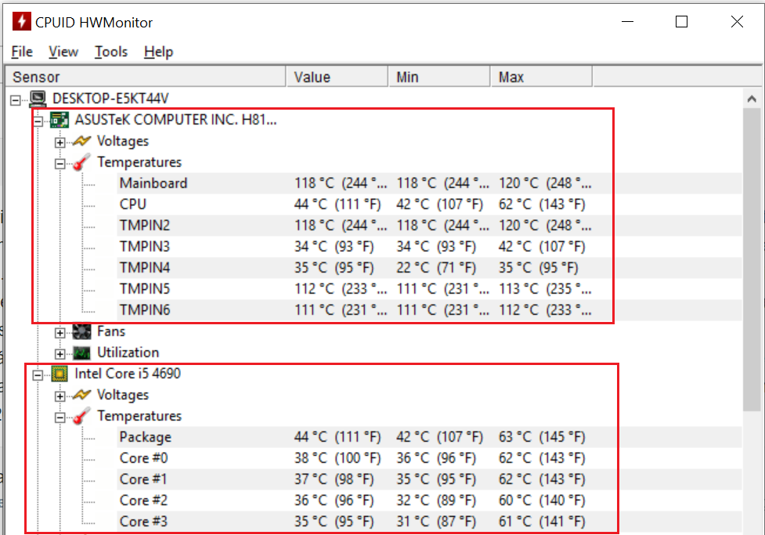Expand the Fans node
Screen dimensions: 765x535
[x=60, y=333]
